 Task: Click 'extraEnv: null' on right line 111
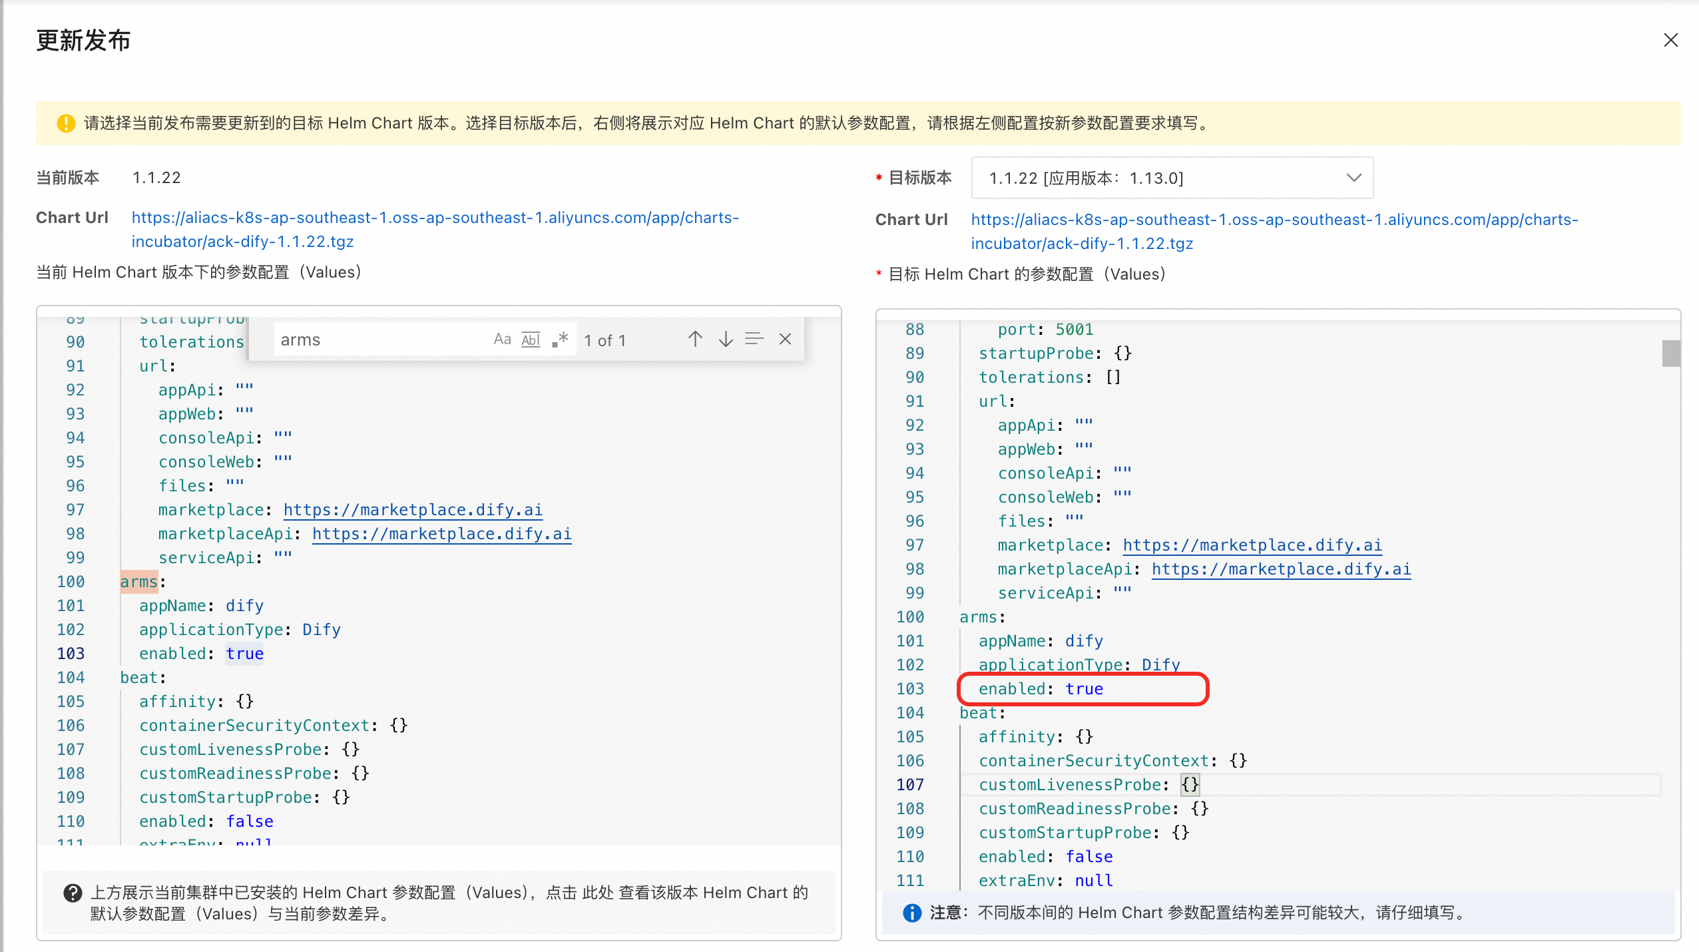click(x=1046, y=881)
